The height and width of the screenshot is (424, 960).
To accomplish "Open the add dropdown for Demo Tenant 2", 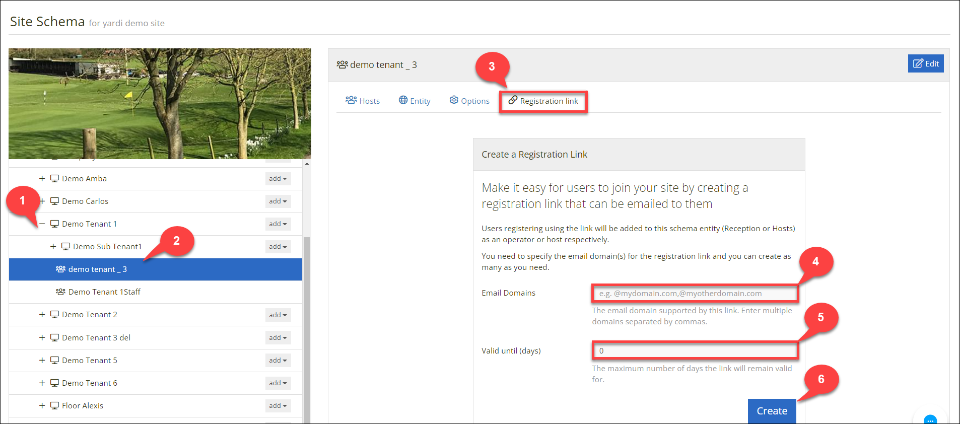I will (x=278, y=315).
